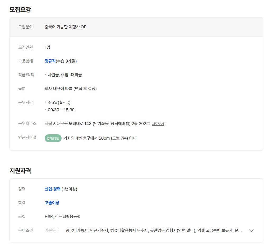272x248 pixels.
Task: Click the truncated 중국어가능자 preferred conditions text
Action: click(153, 231)
